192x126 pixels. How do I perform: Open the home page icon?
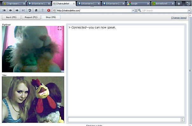pos(36,10)
